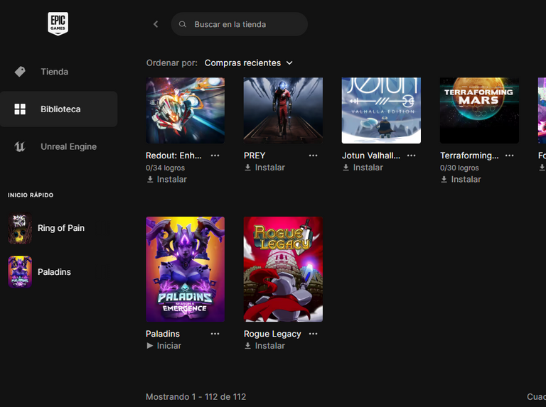Screen dimensions: 546x407
Task: Click the 'PREY' game title
Action: pyautogui.click(x=255, y=156)
